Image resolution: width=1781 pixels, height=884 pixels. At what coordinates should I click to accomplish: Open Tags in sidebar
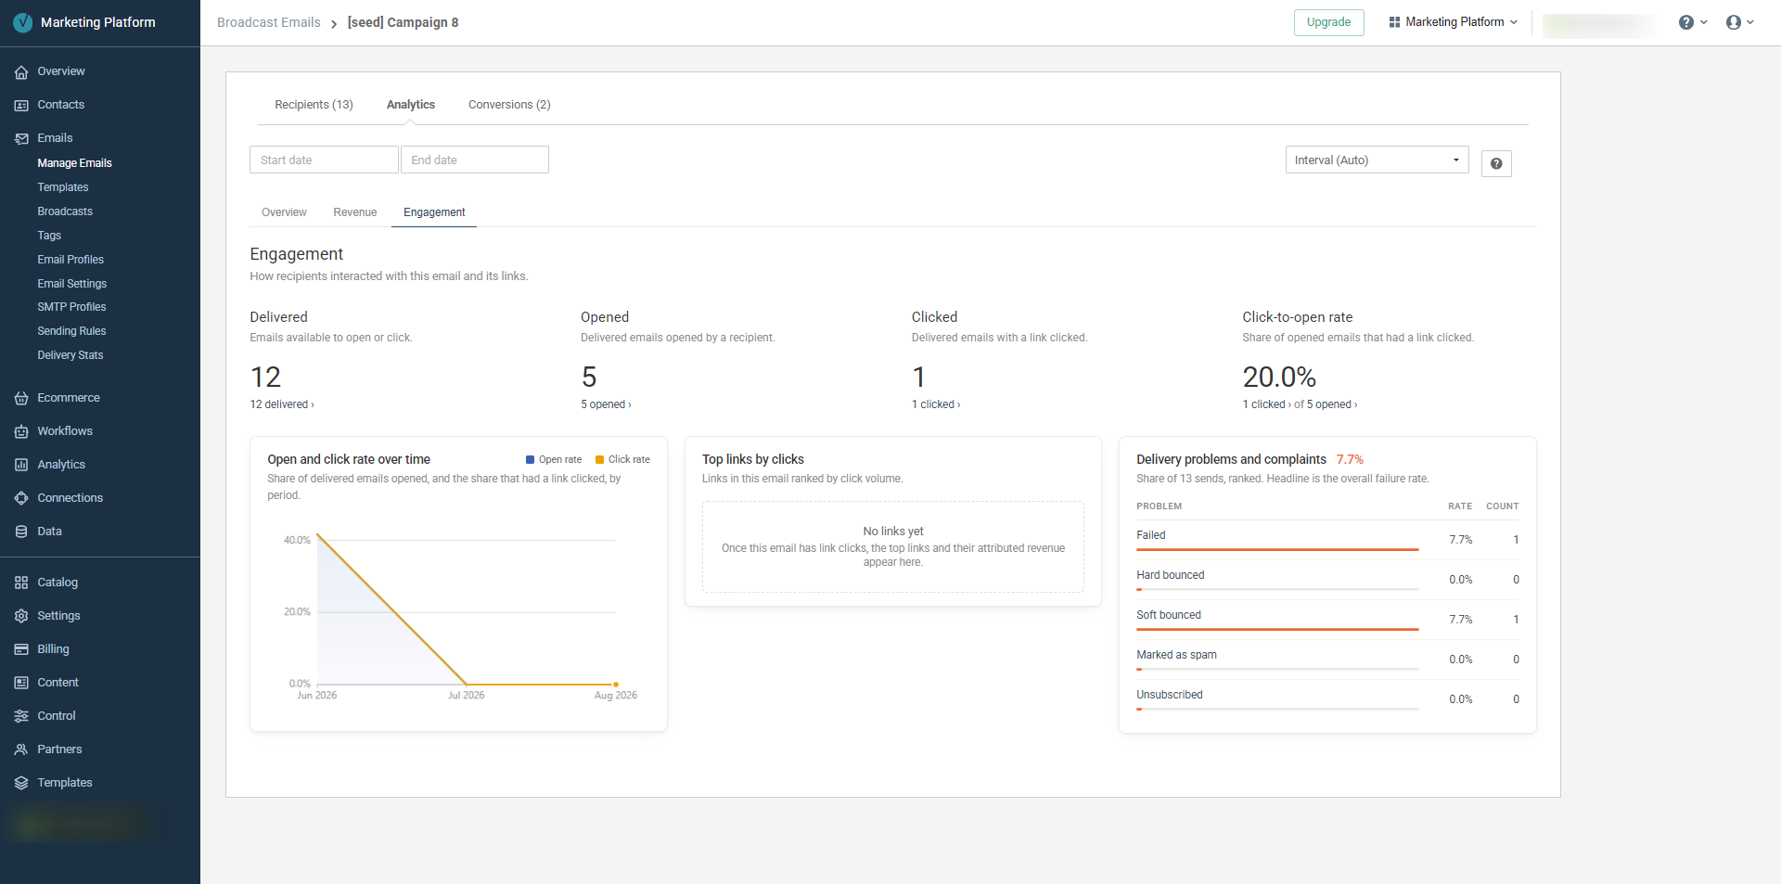point(49,236)
